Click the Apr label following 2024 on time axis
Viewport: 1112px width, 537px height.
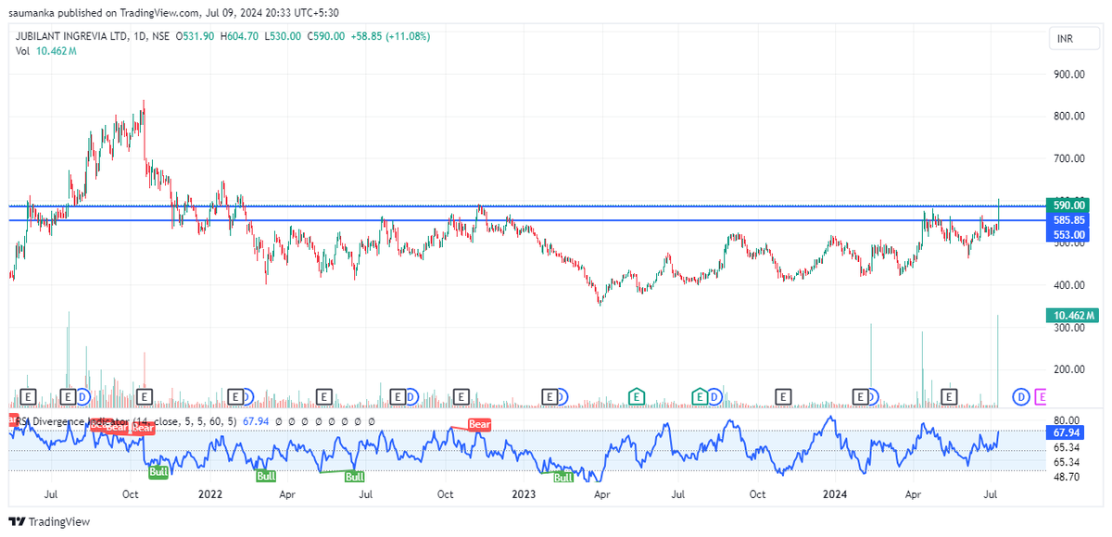pyautogui.click(x=915, y=494)
